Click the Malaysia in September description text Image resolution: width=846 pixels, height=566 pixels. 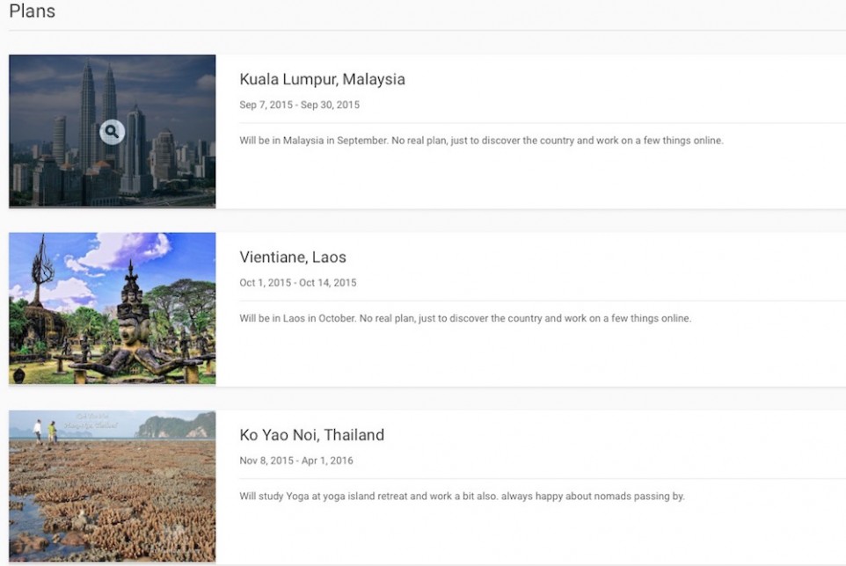[481, 141]
